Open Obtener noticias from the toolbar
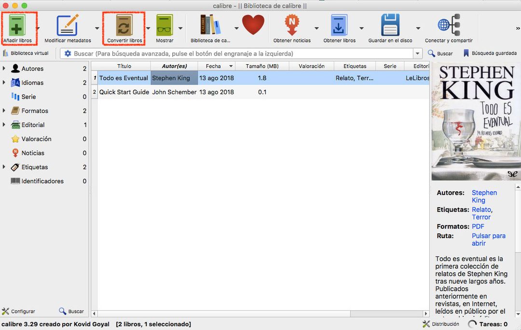Screen dimensions: 521x330 tap(292, 25)
